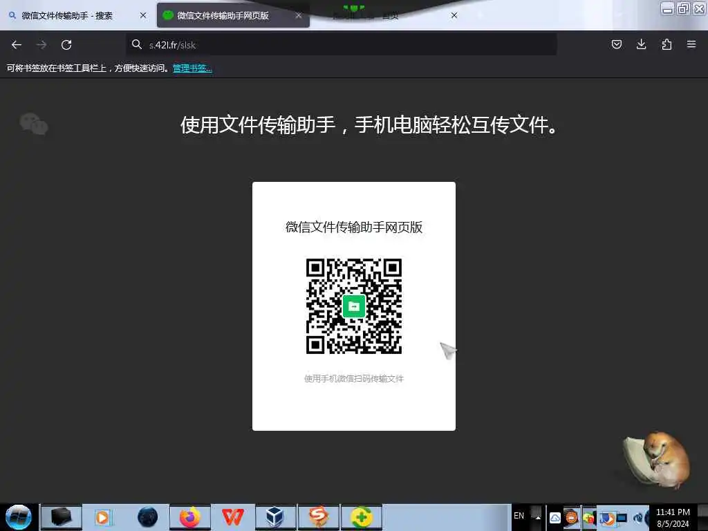
Task: Open the dark globe app in the taskbar
Action: 147,517
